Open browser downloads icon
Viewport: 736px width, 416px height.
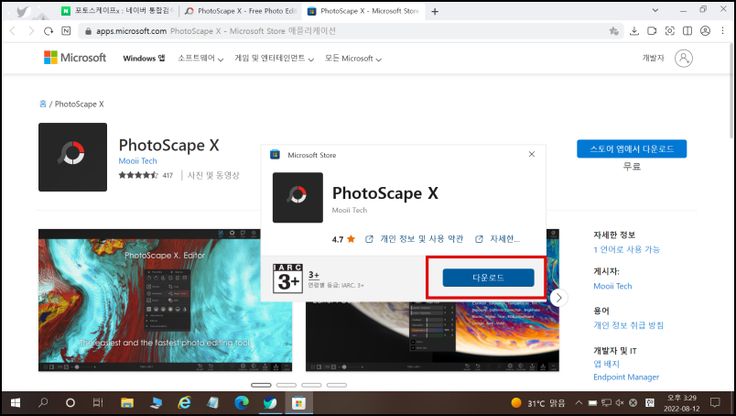(634, 31)
